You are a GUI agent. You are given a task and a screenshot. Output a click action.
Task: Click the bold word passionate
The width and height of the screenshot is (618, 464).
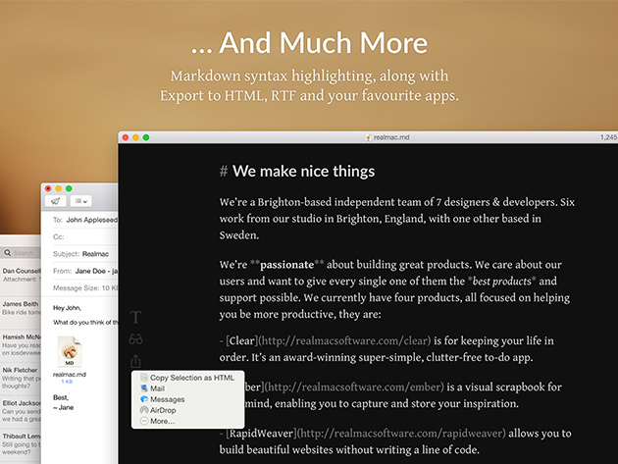coord(286,265)
